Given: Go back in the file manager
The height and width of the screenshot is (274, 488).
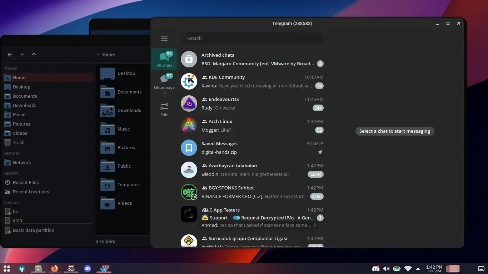Looking at the screenshot, I should click(10, 55).
